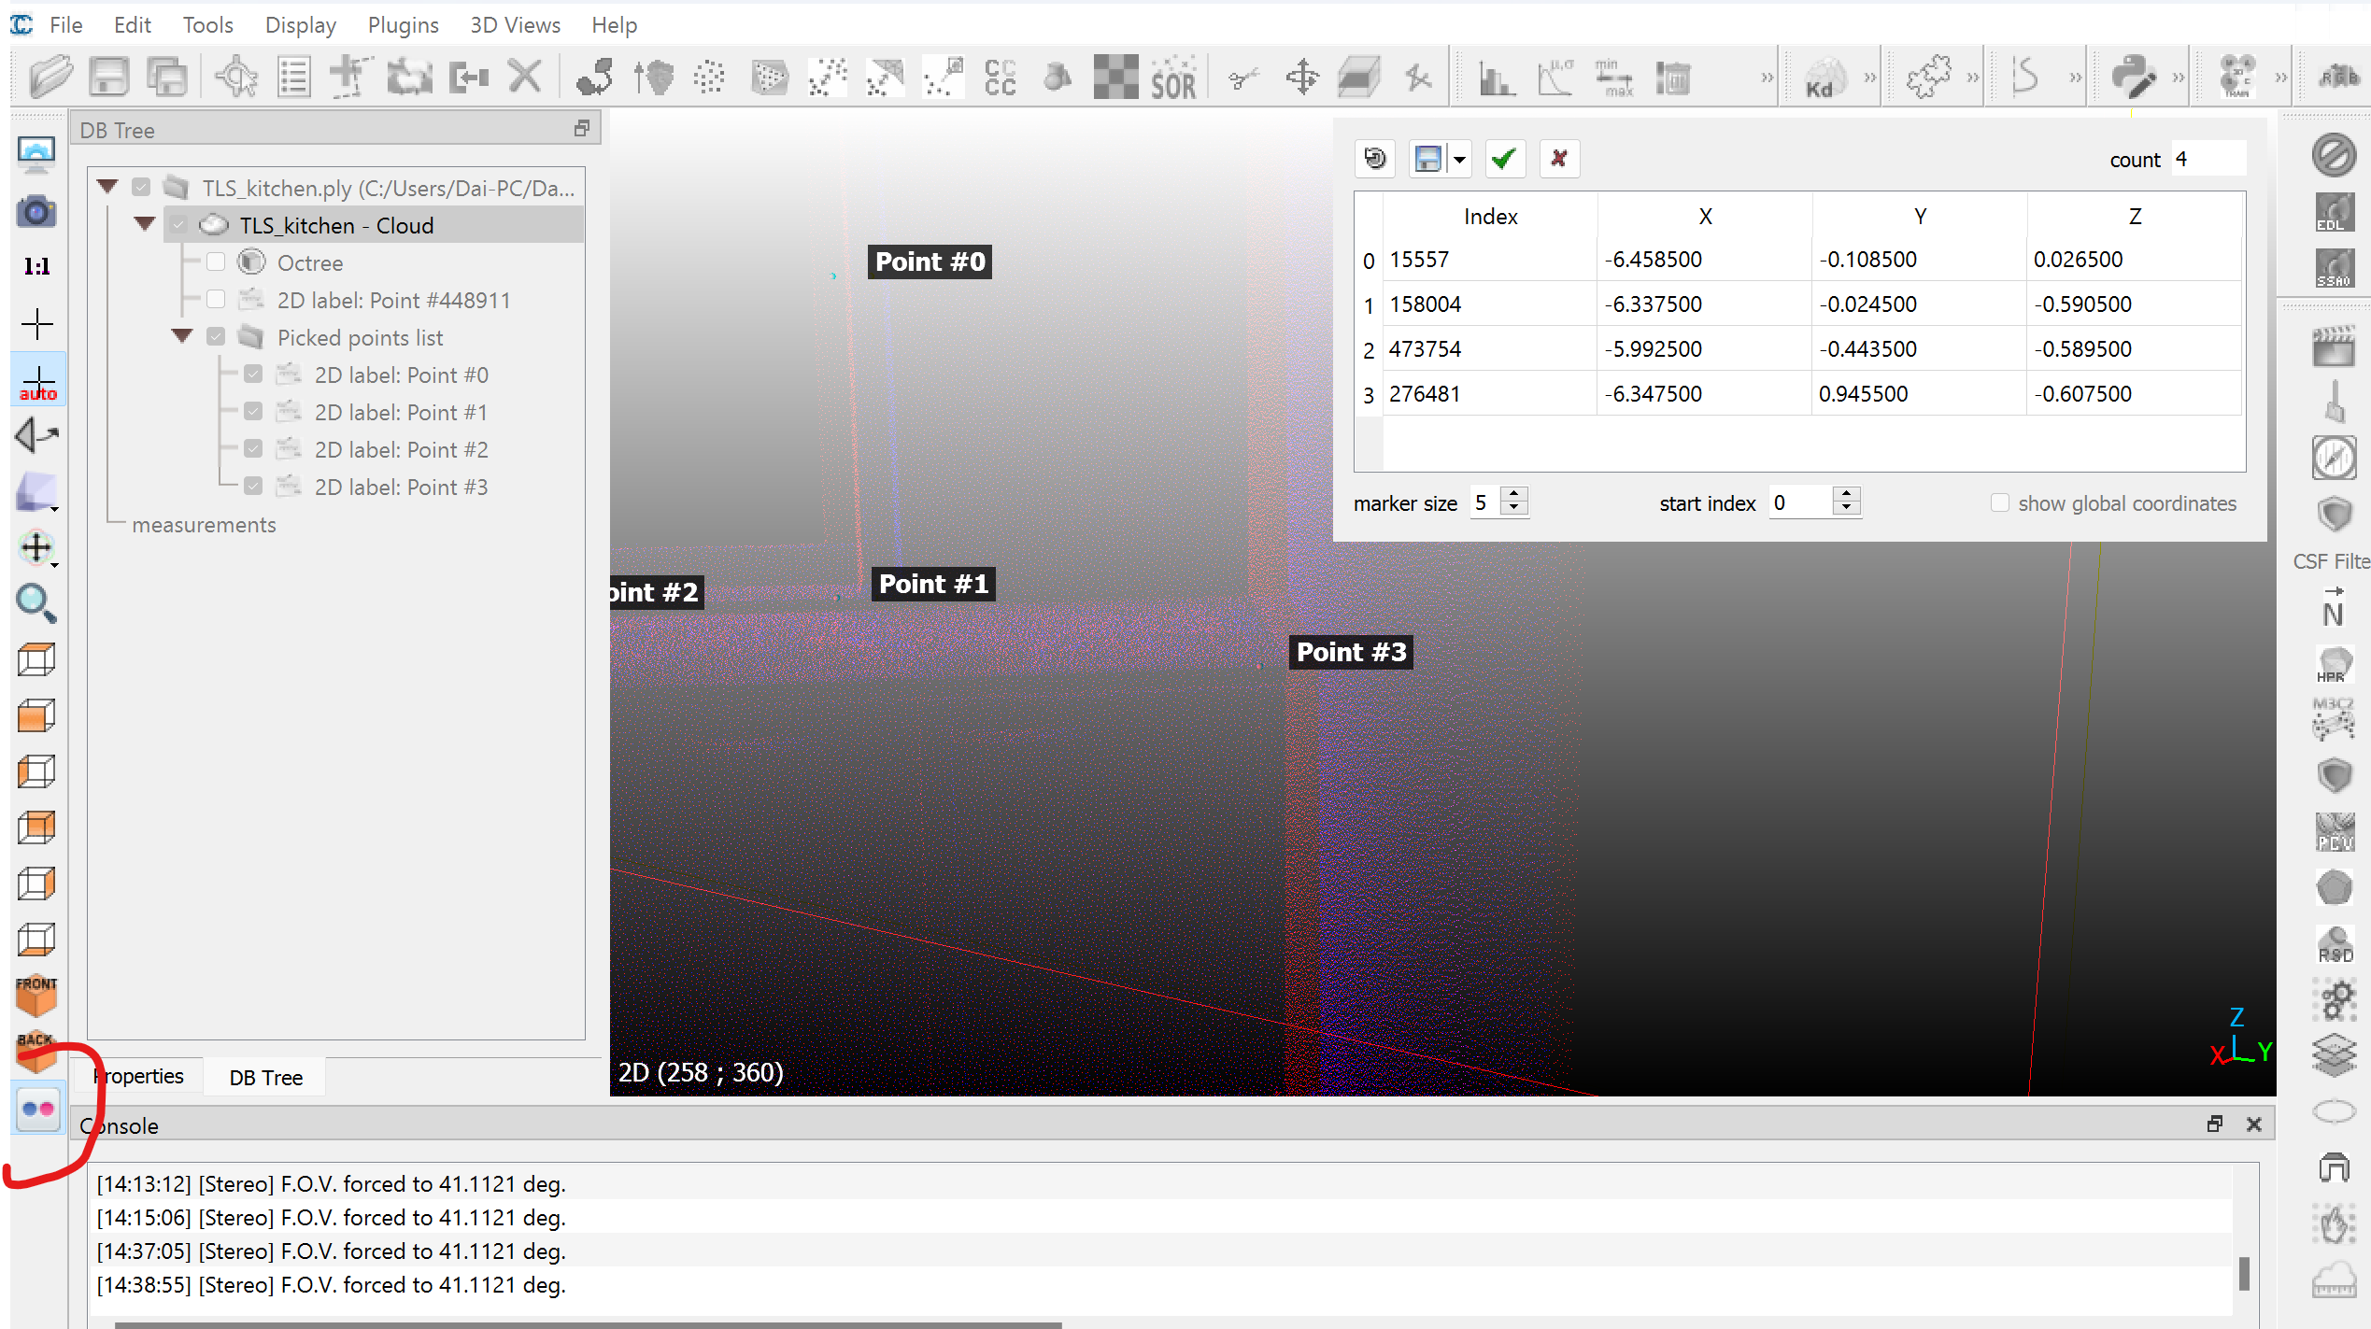Expand the DB Tree panel header
This screenshot has height=1329, width=2371.
tap(580, 129)
